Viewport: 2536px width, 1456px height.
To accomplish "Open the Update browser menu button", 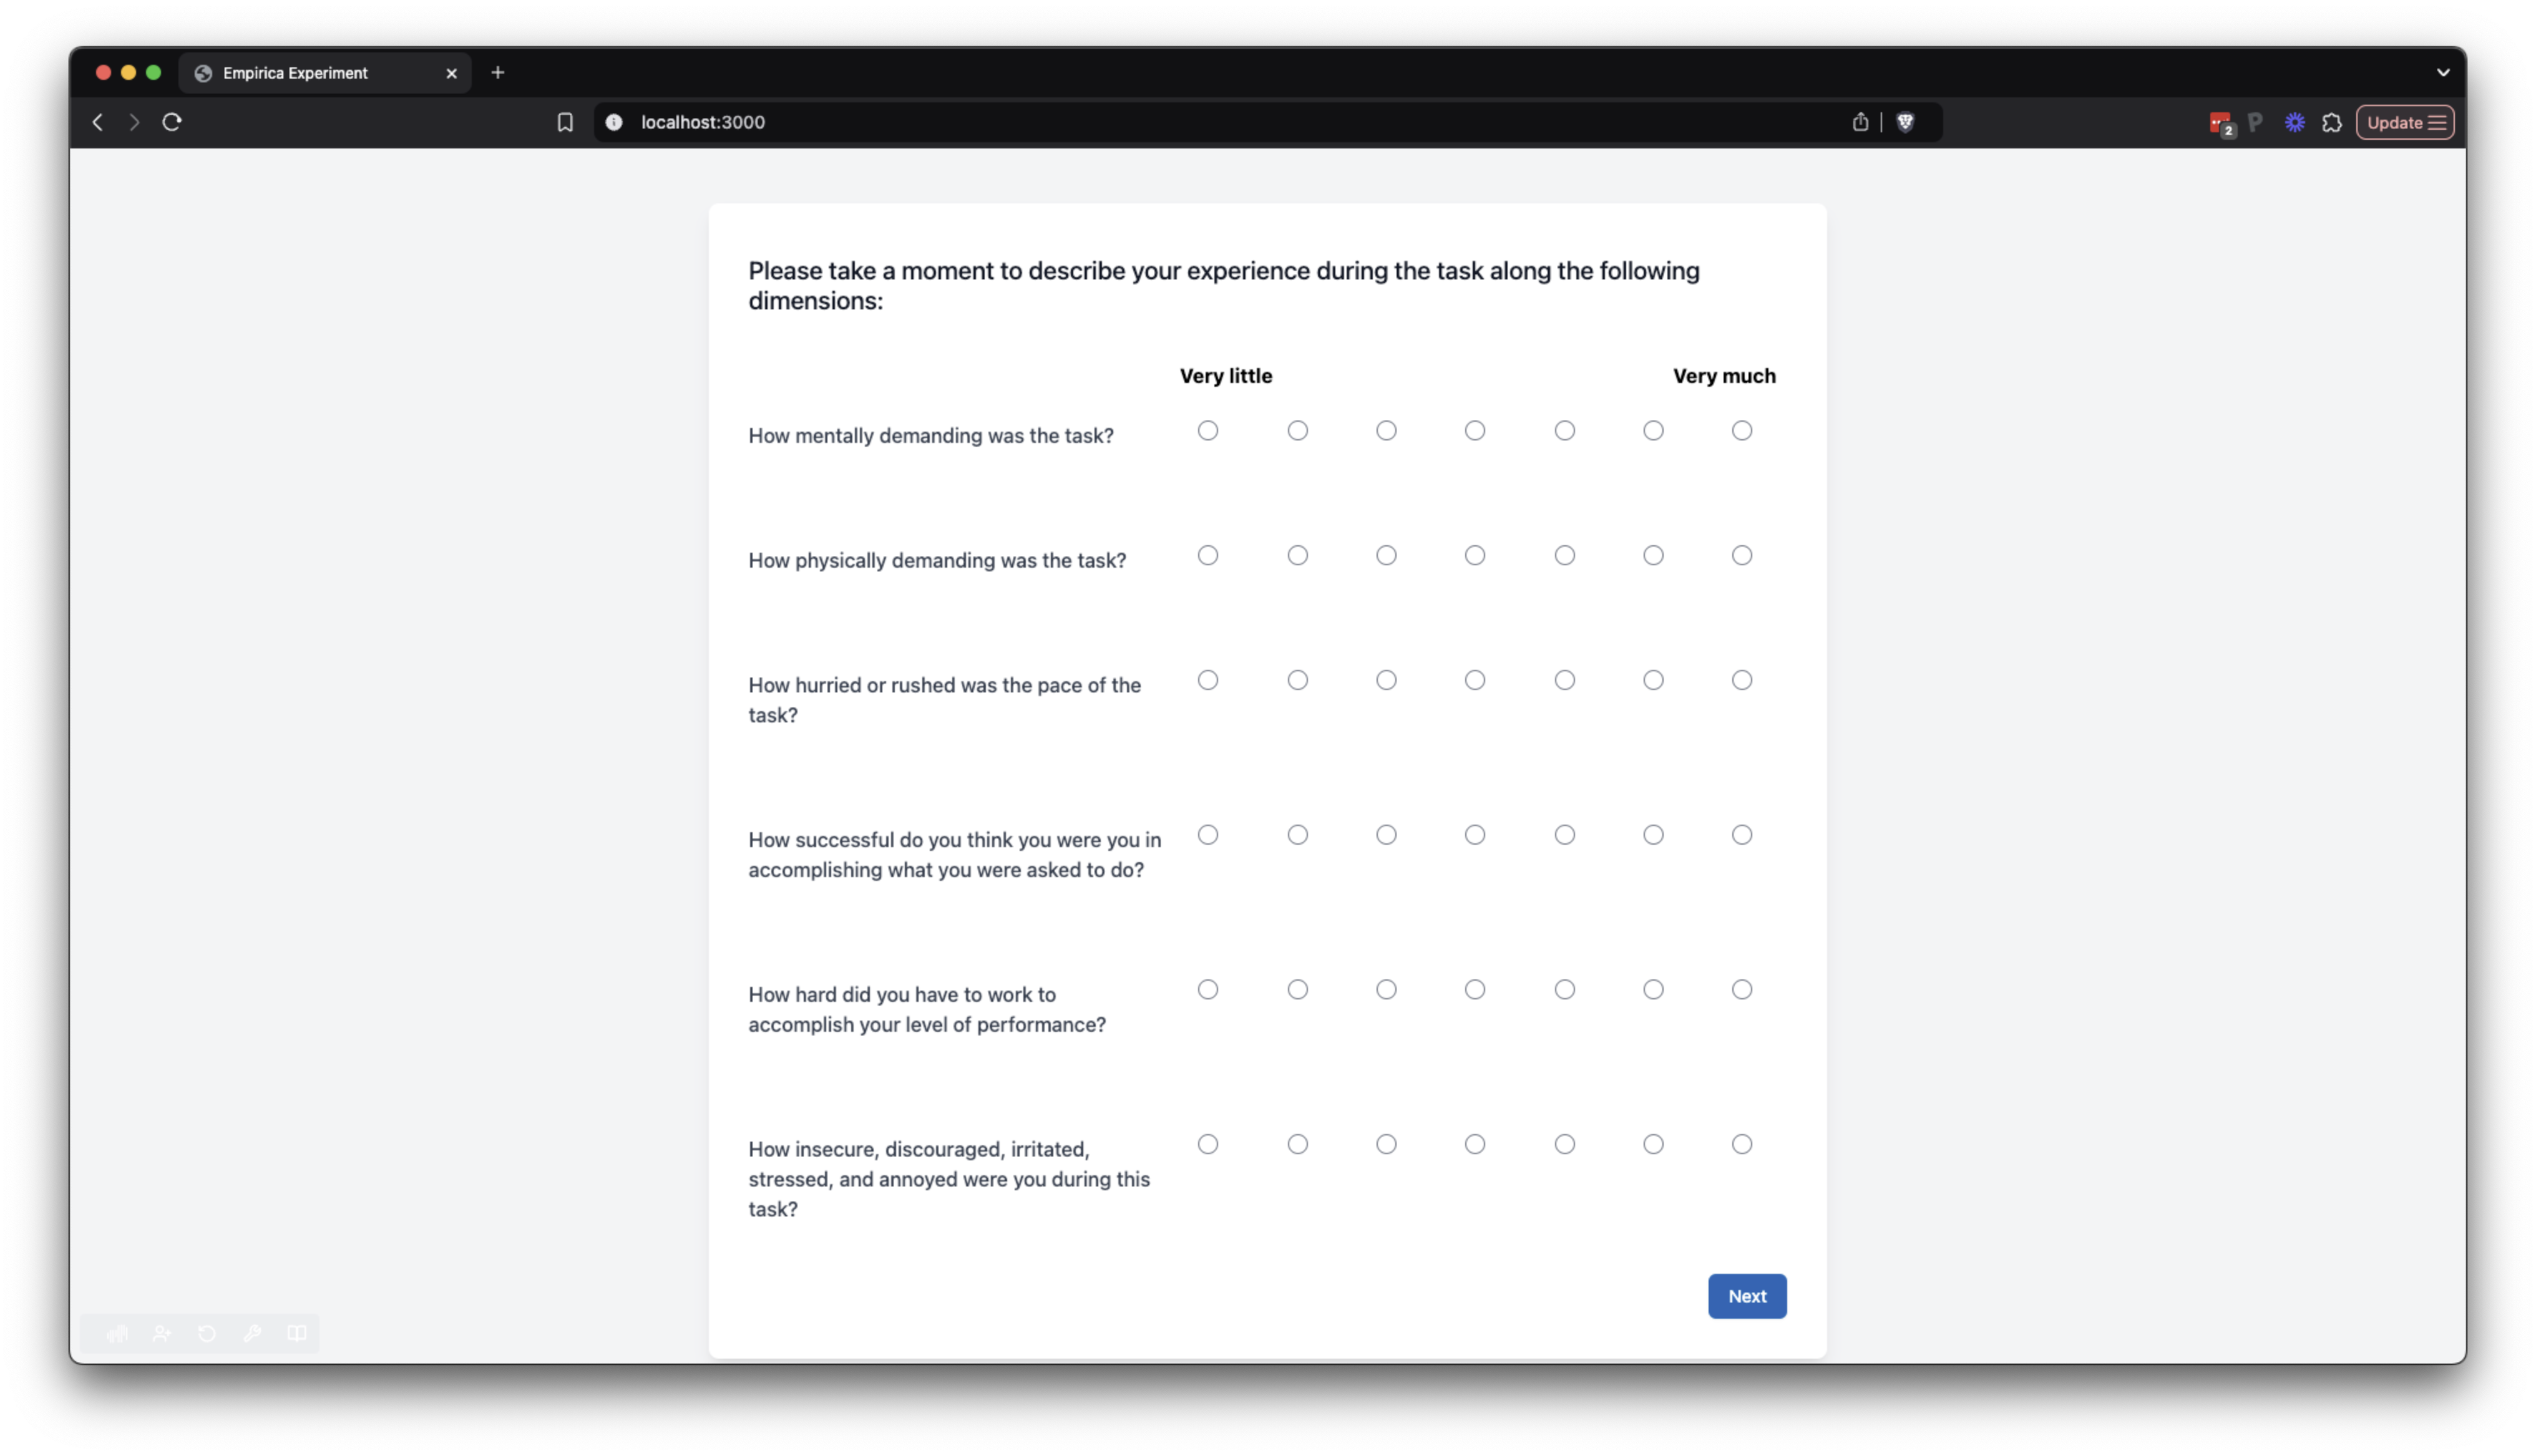I will tap(2405, 122).
